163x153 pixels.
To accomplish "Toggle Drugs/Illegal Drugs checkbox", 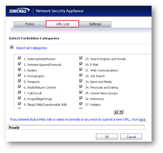I will (x=20, y=98).
